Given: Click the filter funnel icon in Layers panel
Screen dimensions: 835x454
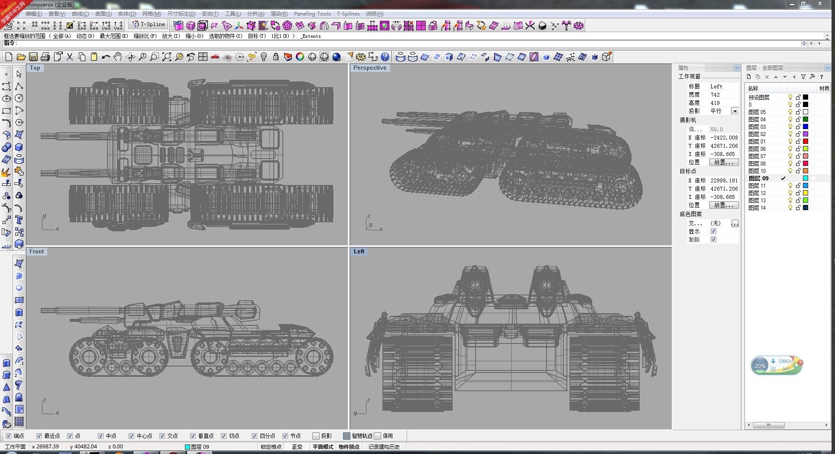Looking at the screenshot, I should (803, 77).
